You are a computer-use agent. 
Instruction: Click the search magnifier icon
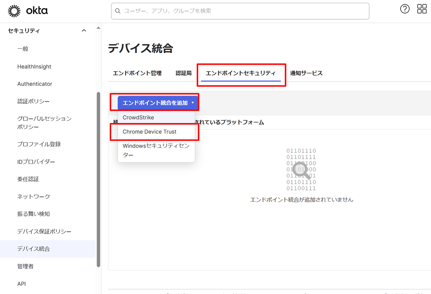pyautogui.click(x=118, y=11)
